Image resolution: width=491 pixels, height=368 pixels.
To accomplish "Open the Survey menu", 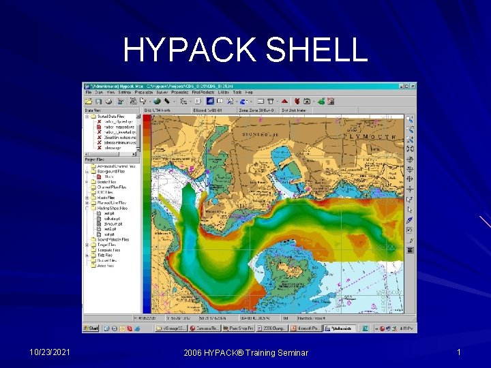I will tap(162, 92).
